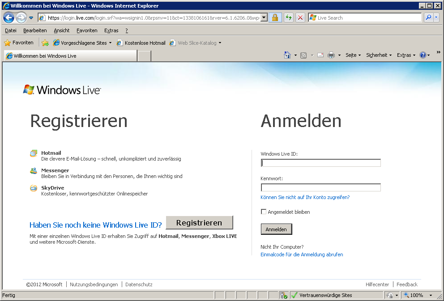Click the Anmelden button

276,229
